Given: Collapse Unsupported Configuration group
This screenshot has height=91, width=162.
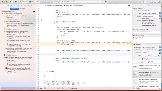Looking at the screenshot, I should click(3, 14).
